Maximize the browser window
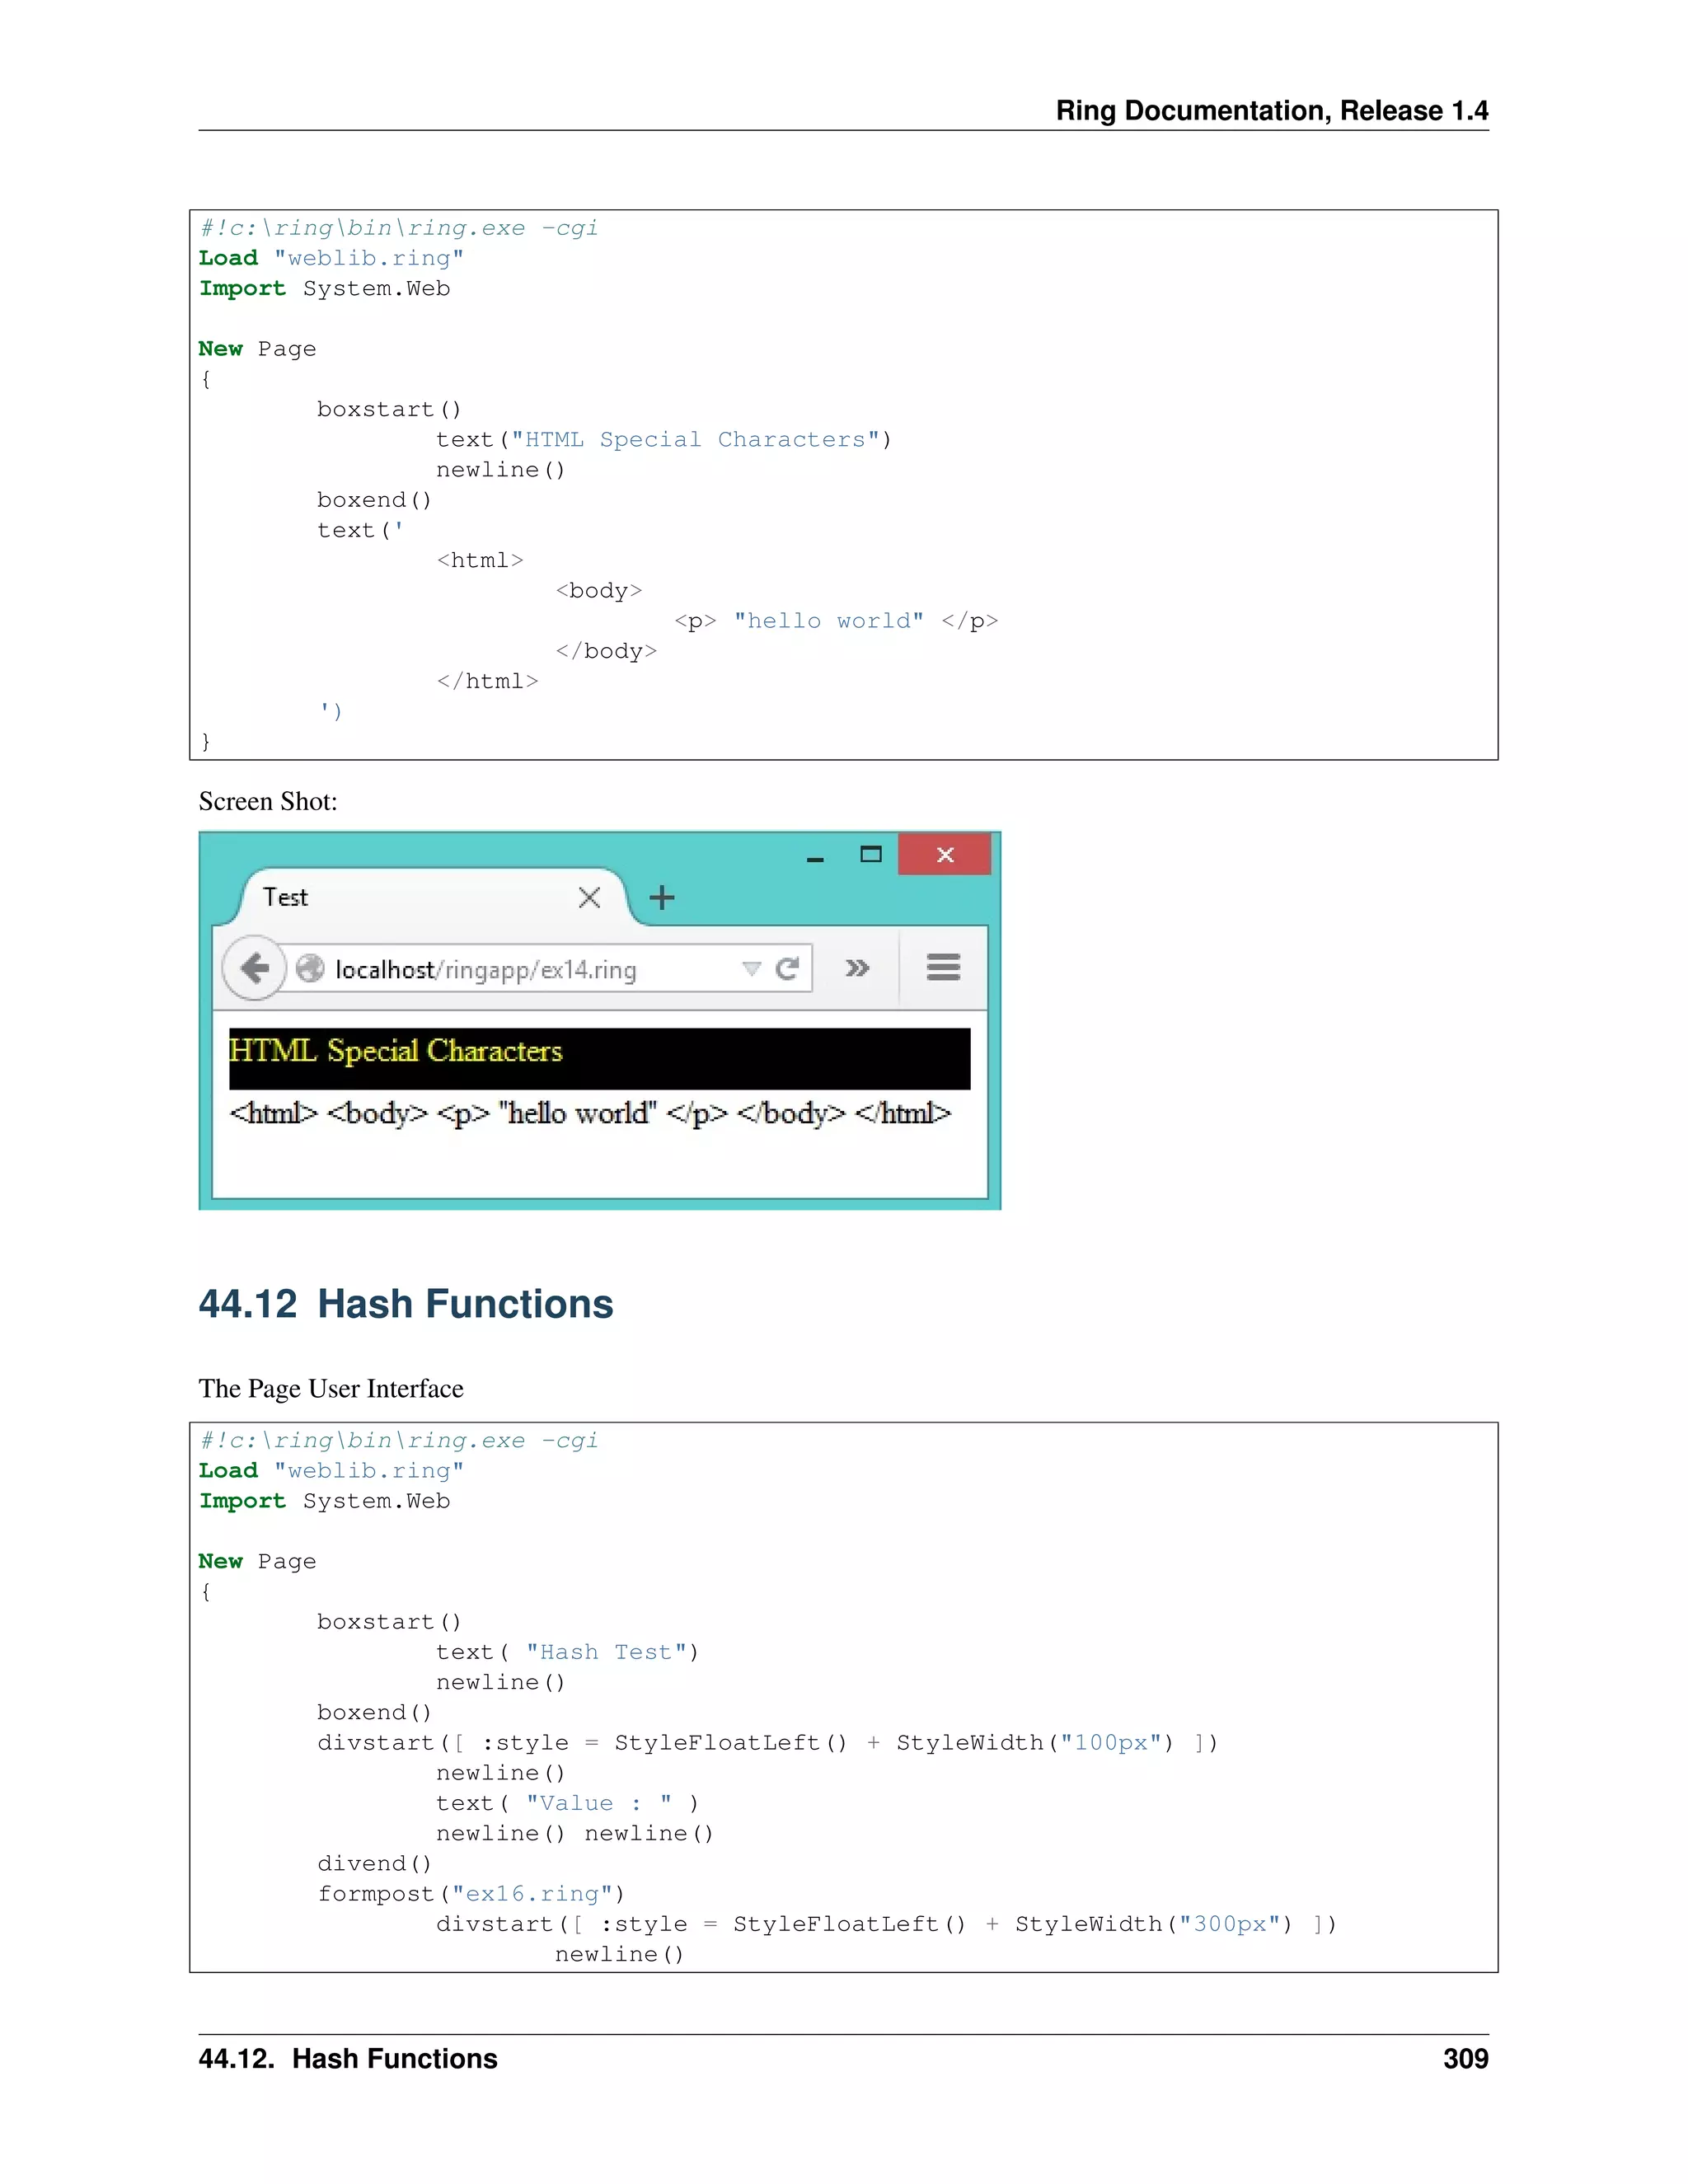Image resolution: width=1688 pixels, height=2184 pixels. tap(871, 854)
